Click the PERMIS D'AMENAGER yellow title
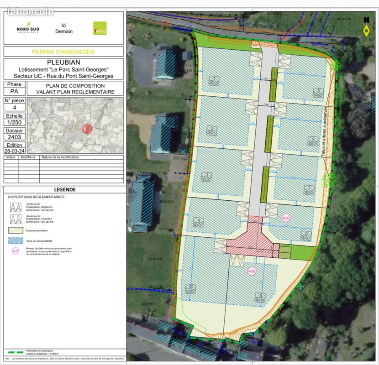The image size is (379, 365). (63, 52)
